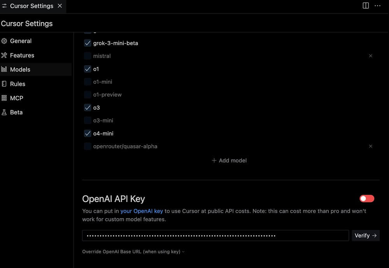Click the settings sliders icon on the tab
389x268 pixels.
click(x=4, y=6)
